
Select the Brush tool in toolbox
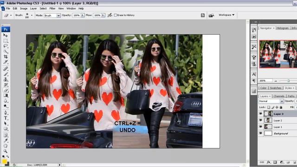[6, 74]
